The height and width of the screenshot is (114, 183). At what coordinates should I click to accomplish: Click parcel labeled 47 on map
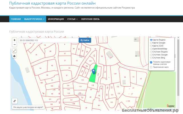coord(141,79)
